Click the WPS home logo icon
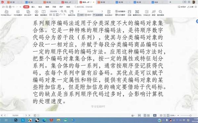Screen dimensions: 198x123 (x=2, y=2)
